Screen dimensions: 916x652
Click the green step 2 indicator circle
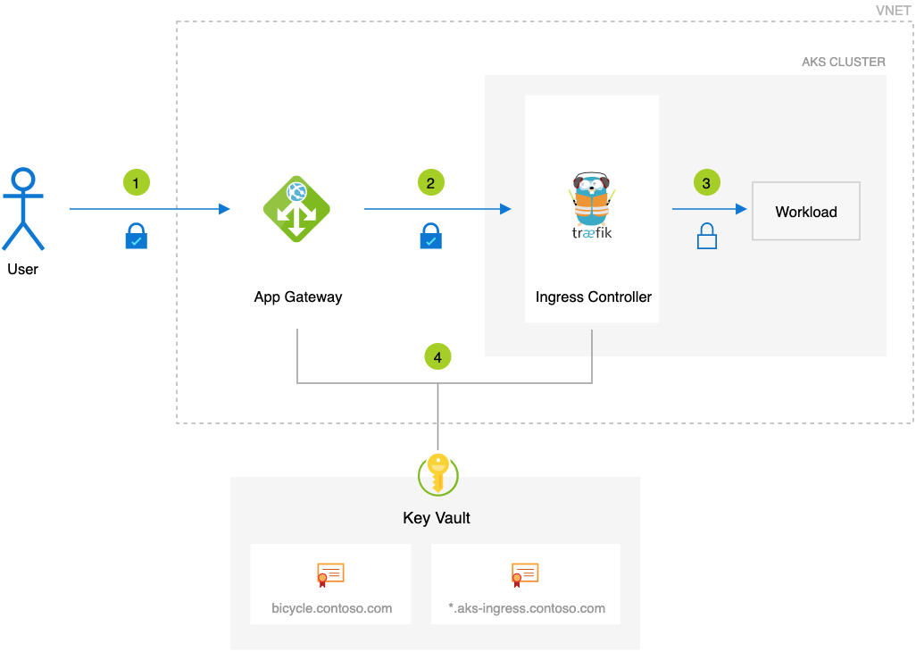point(431,182)
